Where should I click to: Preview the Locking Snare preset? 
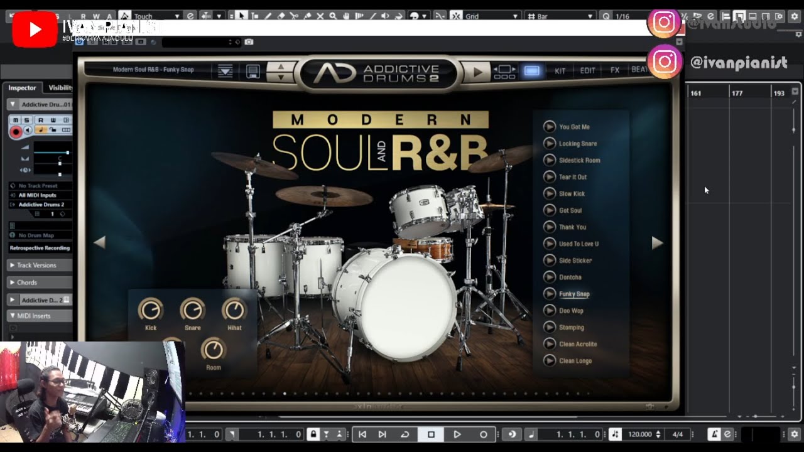550,143
